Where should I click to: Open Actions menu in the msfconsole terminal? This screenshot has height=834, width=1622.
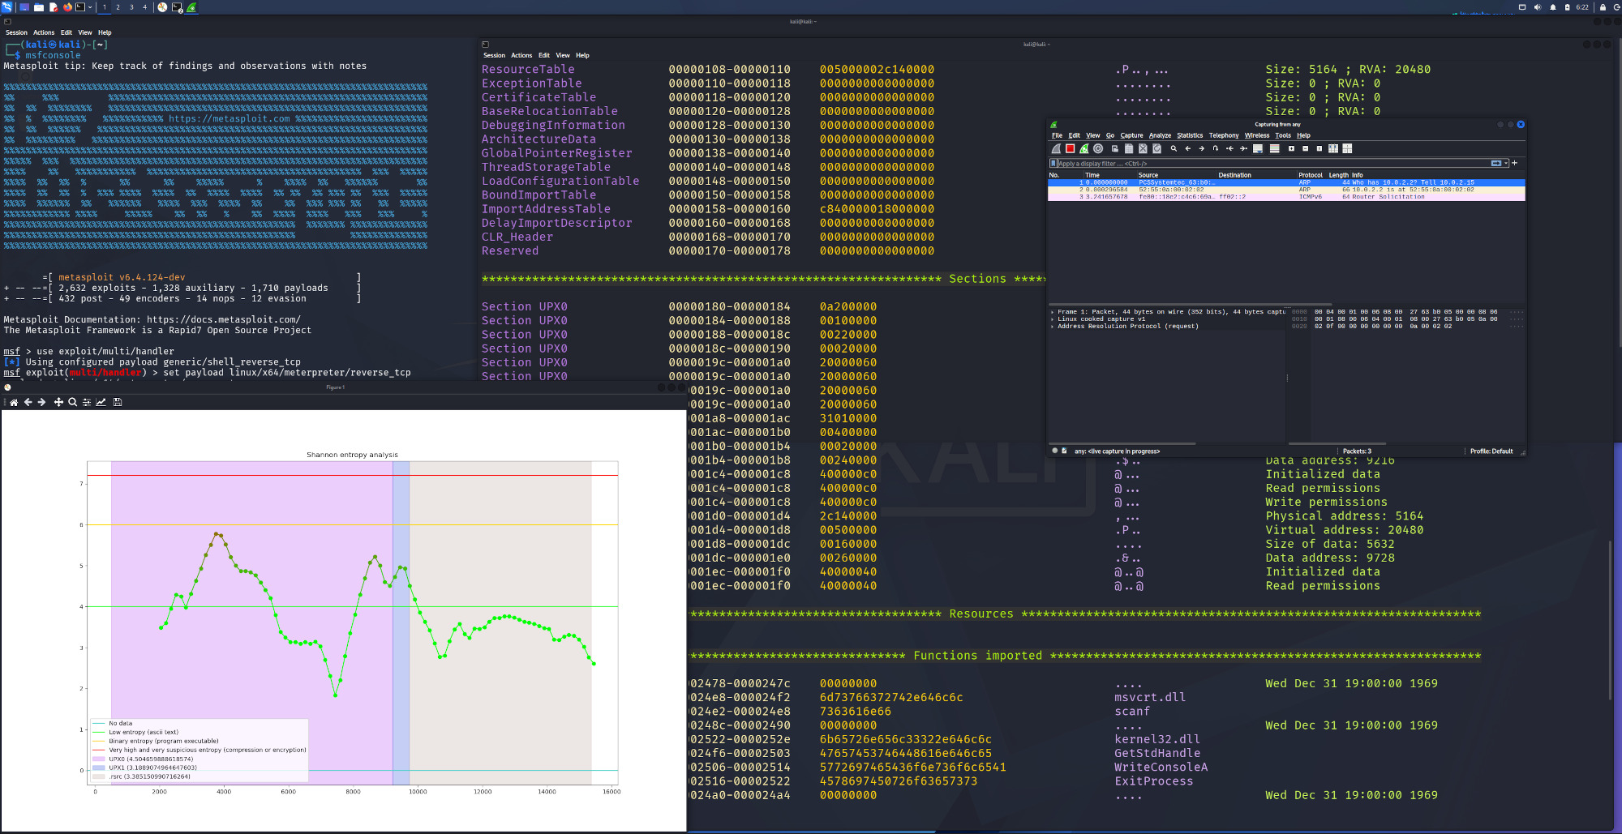44,32
